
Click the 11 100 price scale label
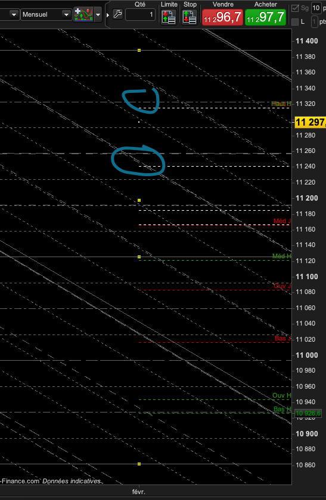coord(307,276)
